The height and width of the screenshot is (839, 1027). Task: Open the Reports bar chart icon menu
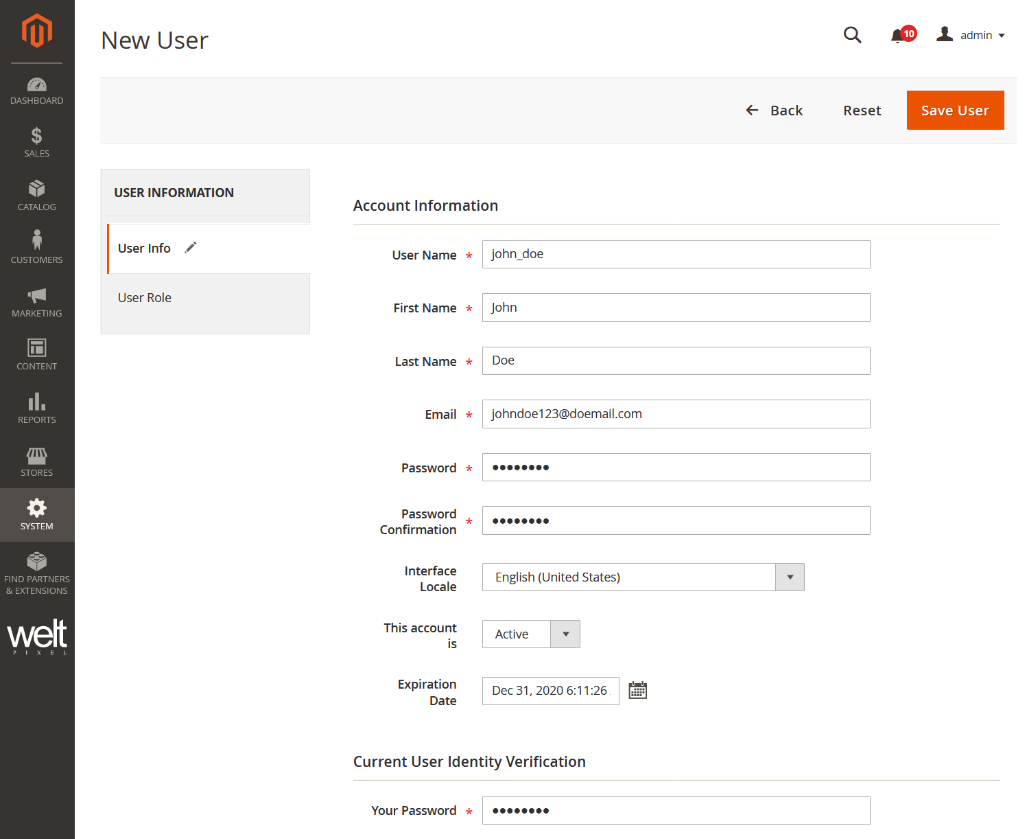click(x=37, y=401)
